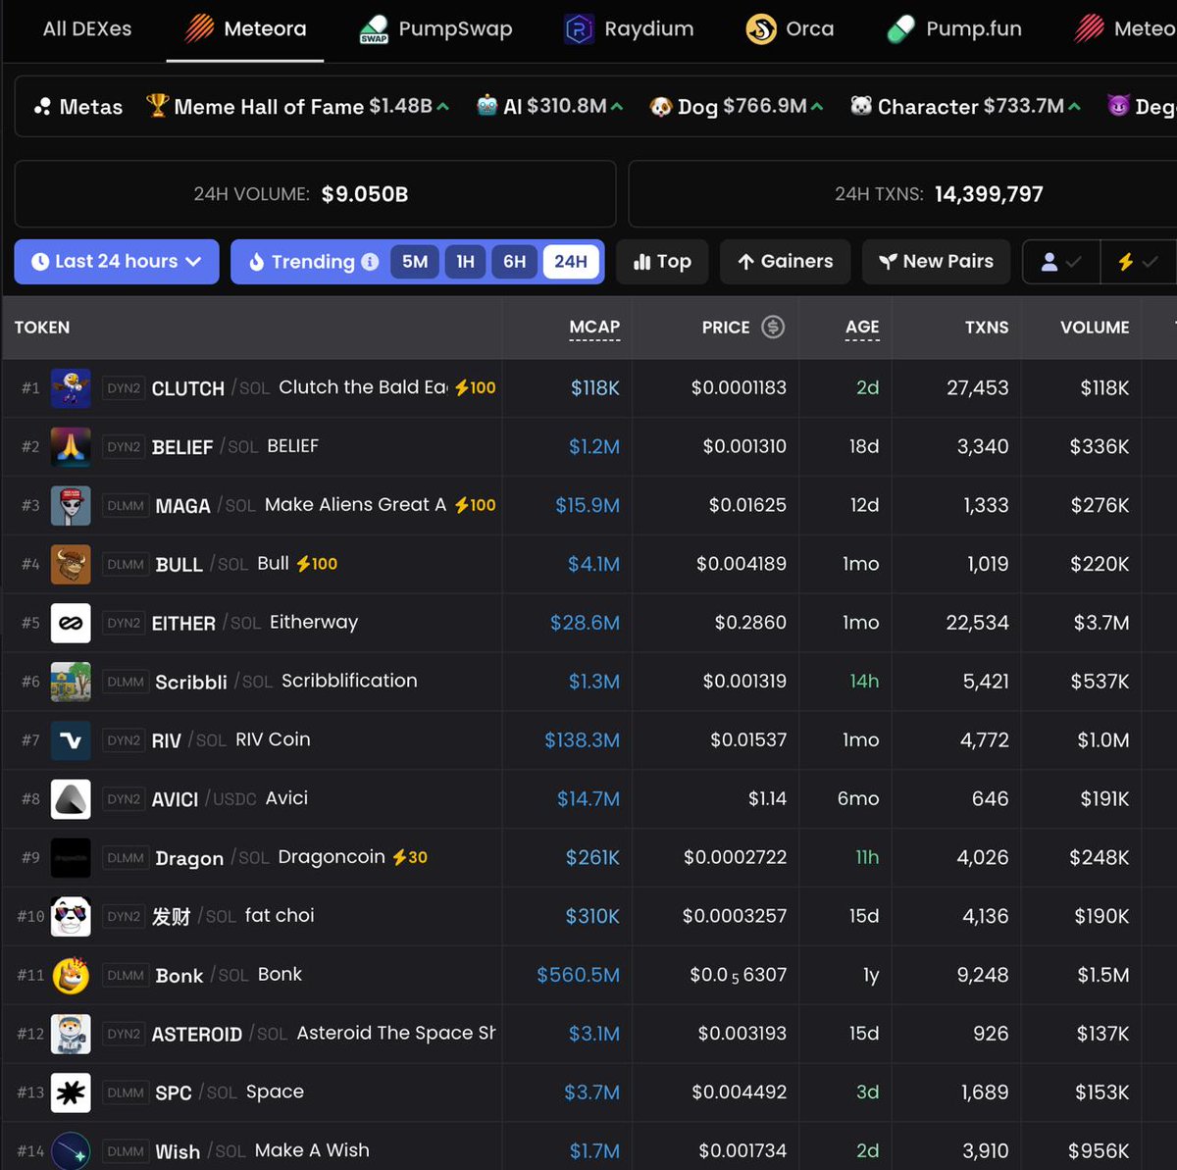Click the Orca logo icon

tap(761, 29)
